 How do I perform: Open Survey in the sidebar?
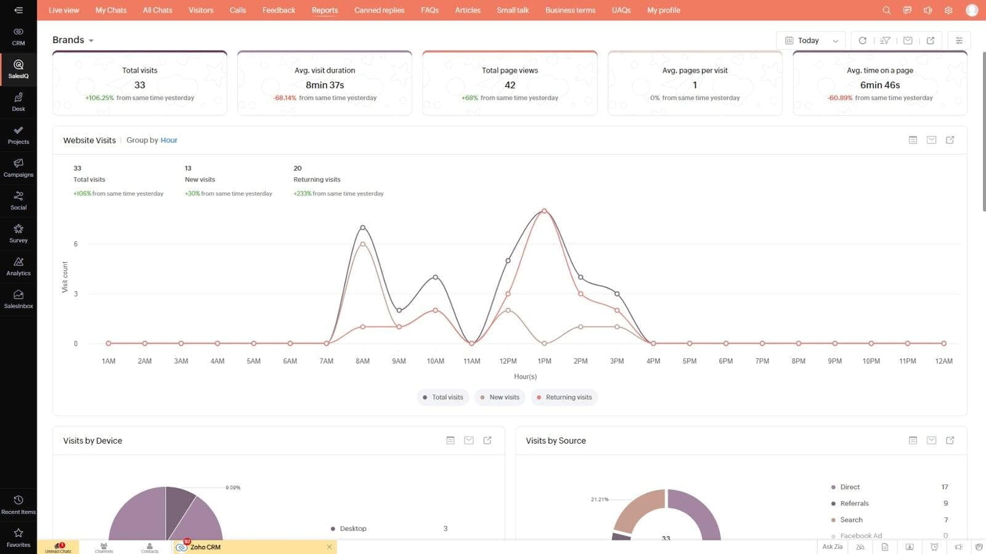point(18,234)
